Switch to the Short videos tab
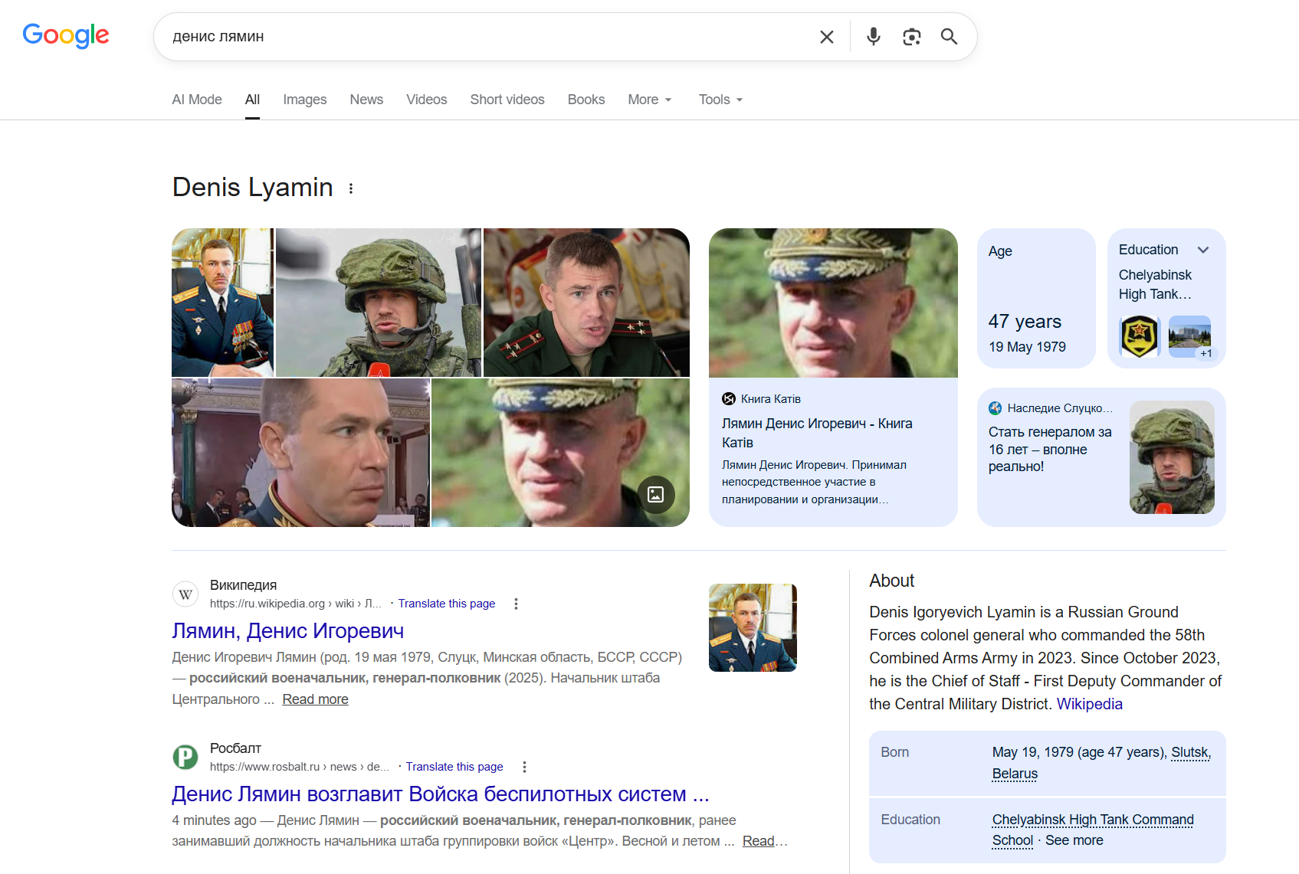This screenshot has width=1299, height=874. (507, 100)
